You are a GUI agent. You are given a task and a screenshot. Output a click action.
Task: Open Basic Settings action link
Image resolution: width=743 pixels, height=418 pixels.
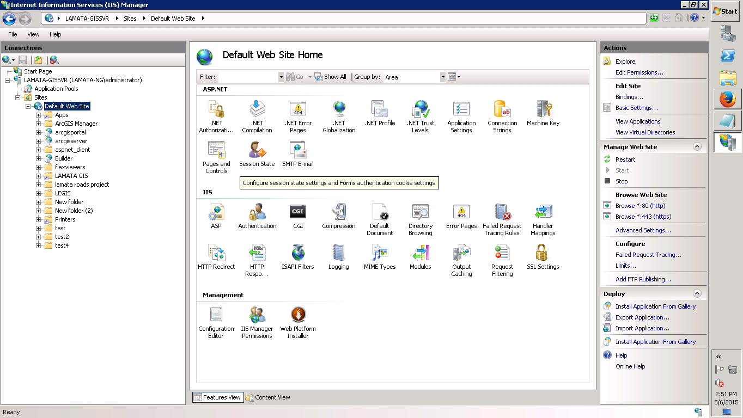click(x=637, y=108)
